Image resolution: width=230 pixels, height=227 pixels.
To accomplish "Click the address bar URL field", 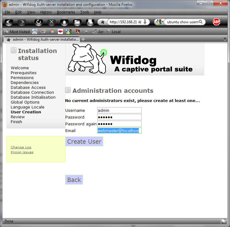I will (123, 22).
